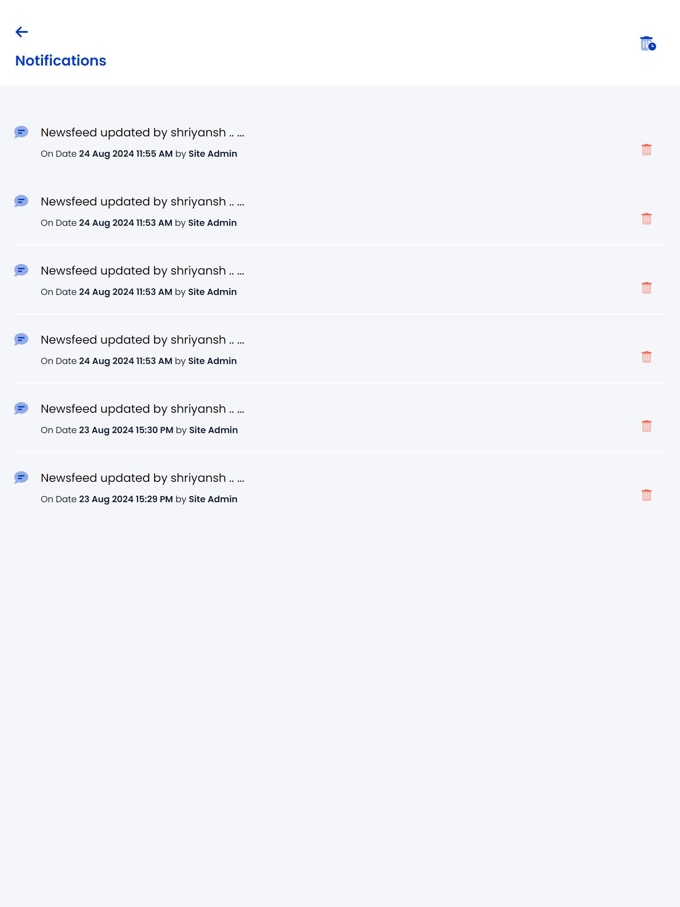Click Site Admin on the first notification
Screen dimensions: 680x907
pos(213,154)
